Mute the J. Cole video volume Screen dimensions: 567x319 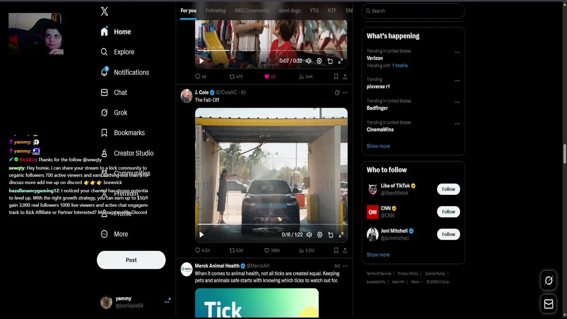309,235
